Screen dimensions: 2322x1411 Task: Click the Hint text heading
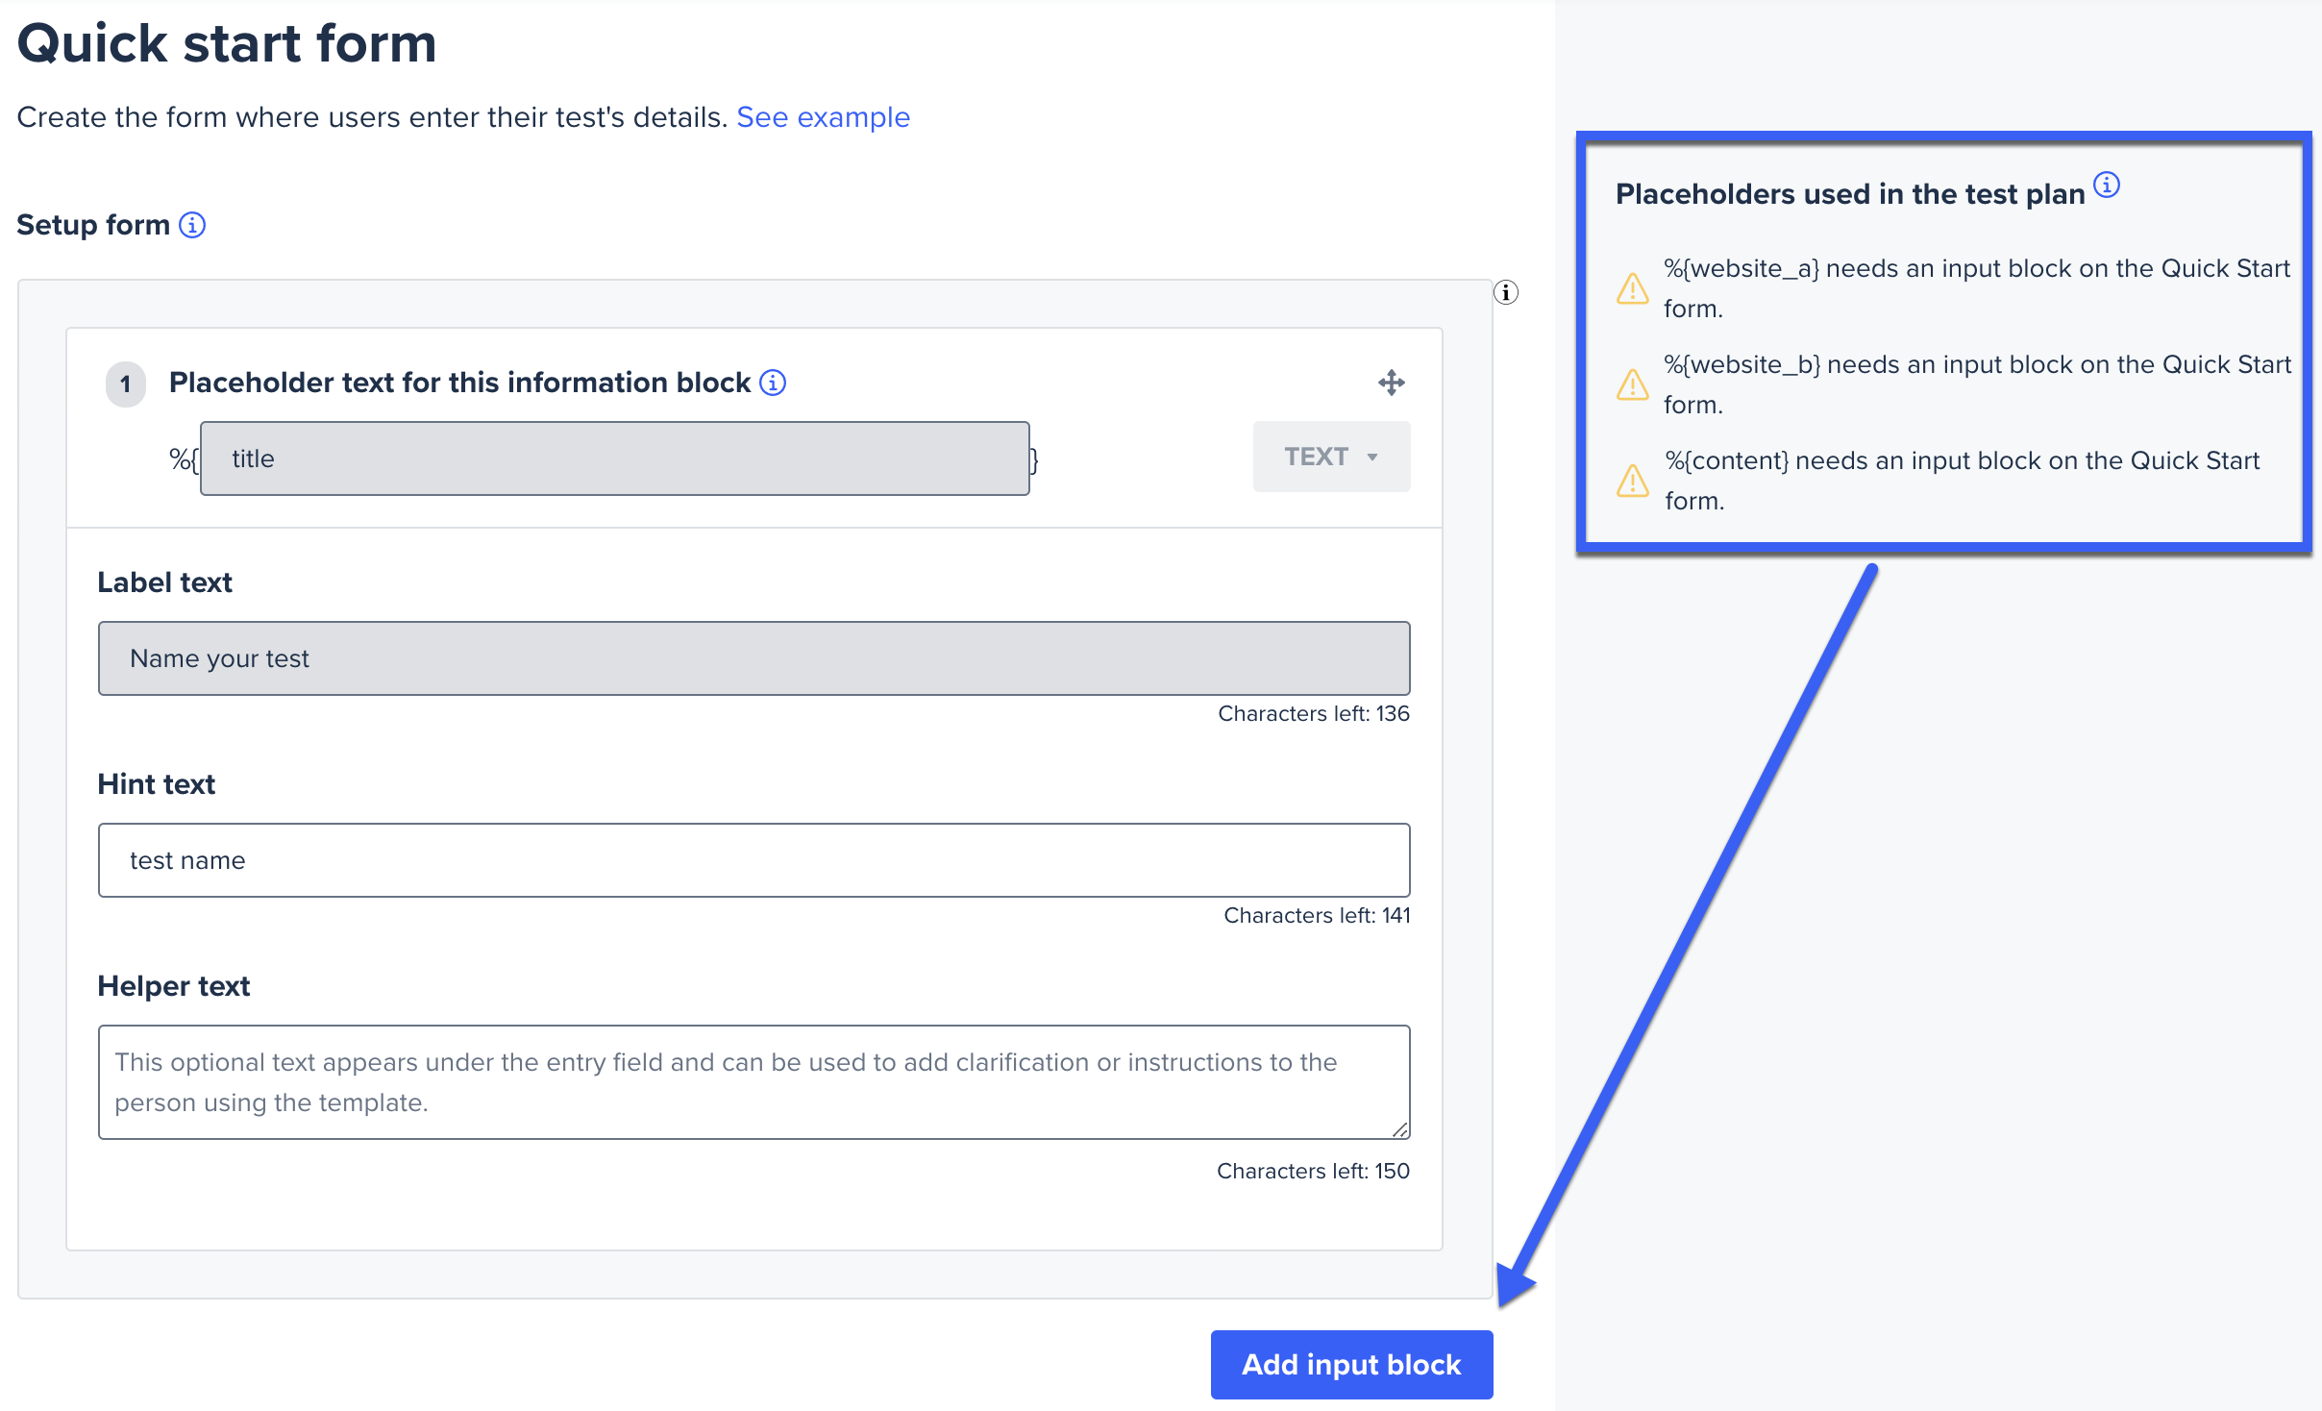click(x=156, y=784)
